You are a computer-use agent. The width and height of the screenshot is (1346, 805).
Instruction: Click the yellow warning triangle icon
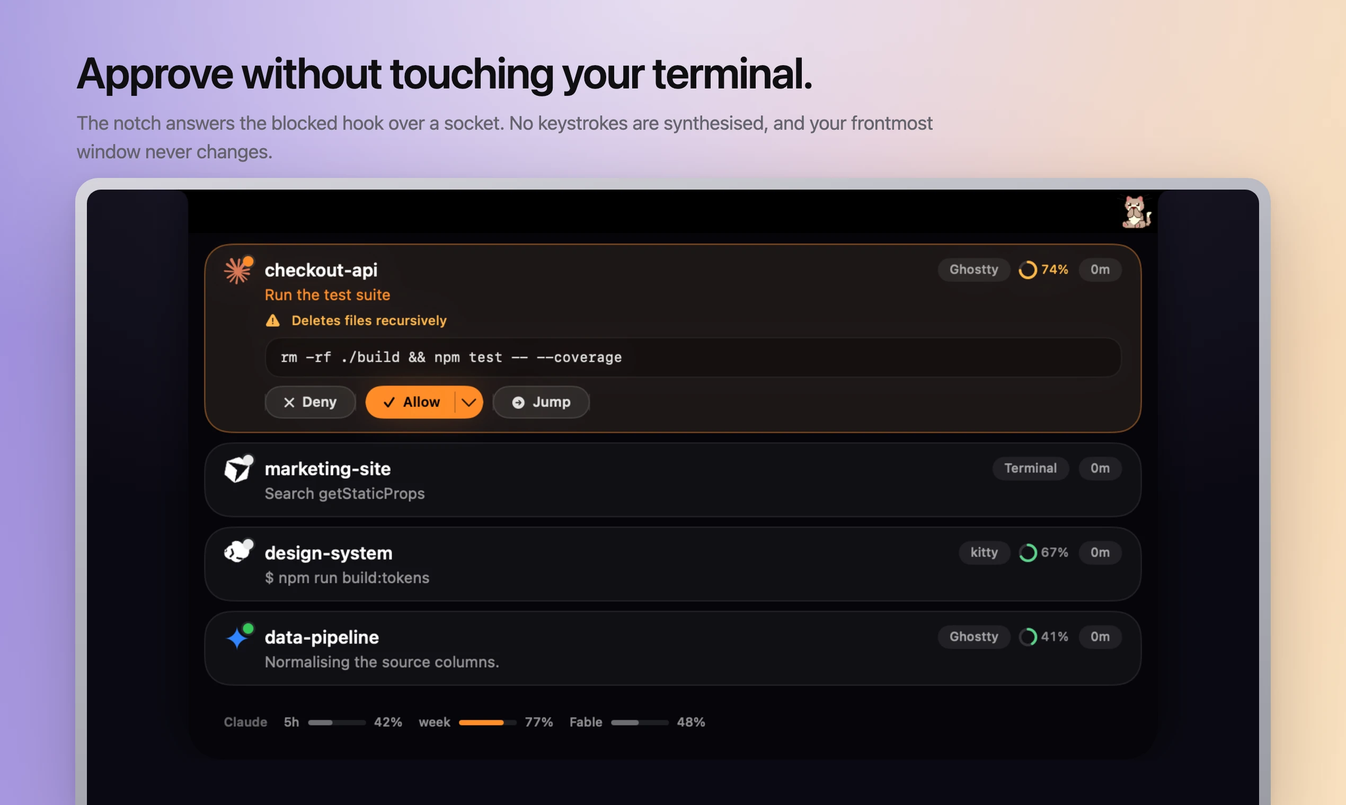tap(272, 320)
